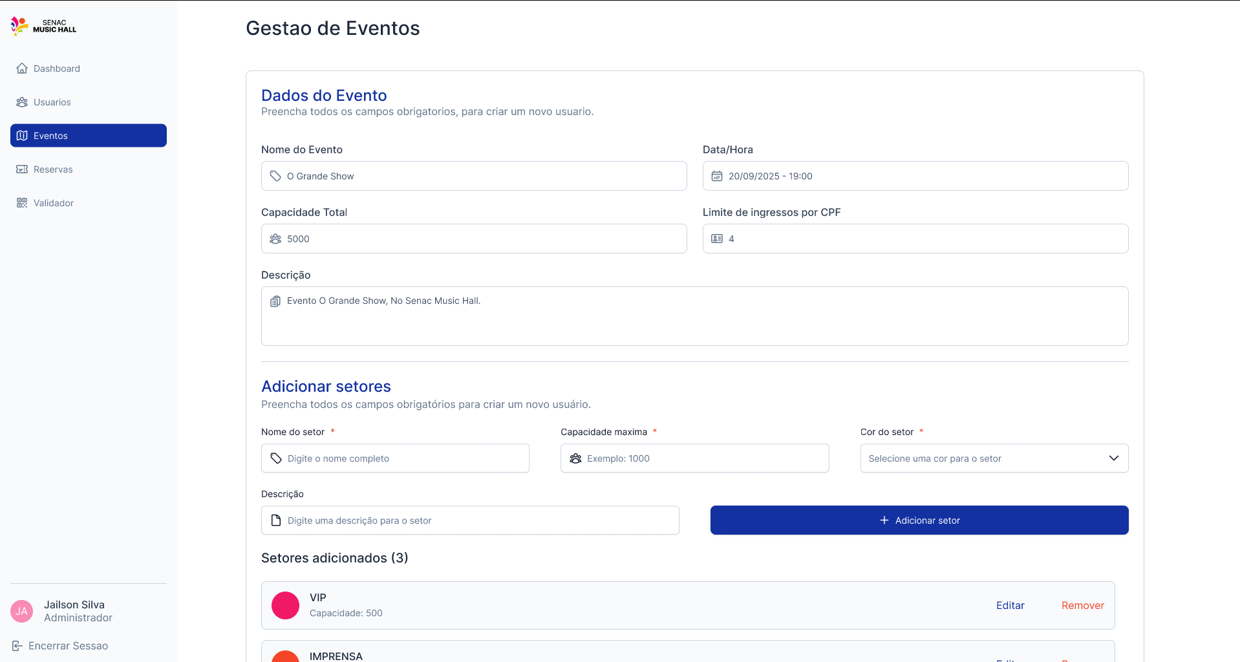The width and height of the screenshot is (1240, 662).
Task: Click the Senac Music Hall logo
Action: click(43, 26)
